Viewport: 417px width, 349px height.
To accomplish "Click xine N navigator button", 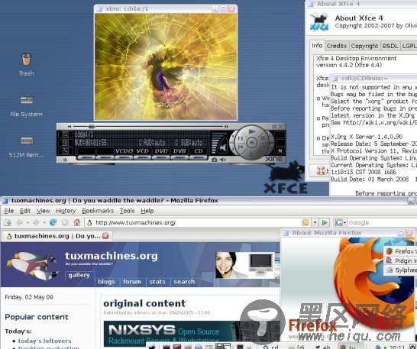I will tap(280, 150).
